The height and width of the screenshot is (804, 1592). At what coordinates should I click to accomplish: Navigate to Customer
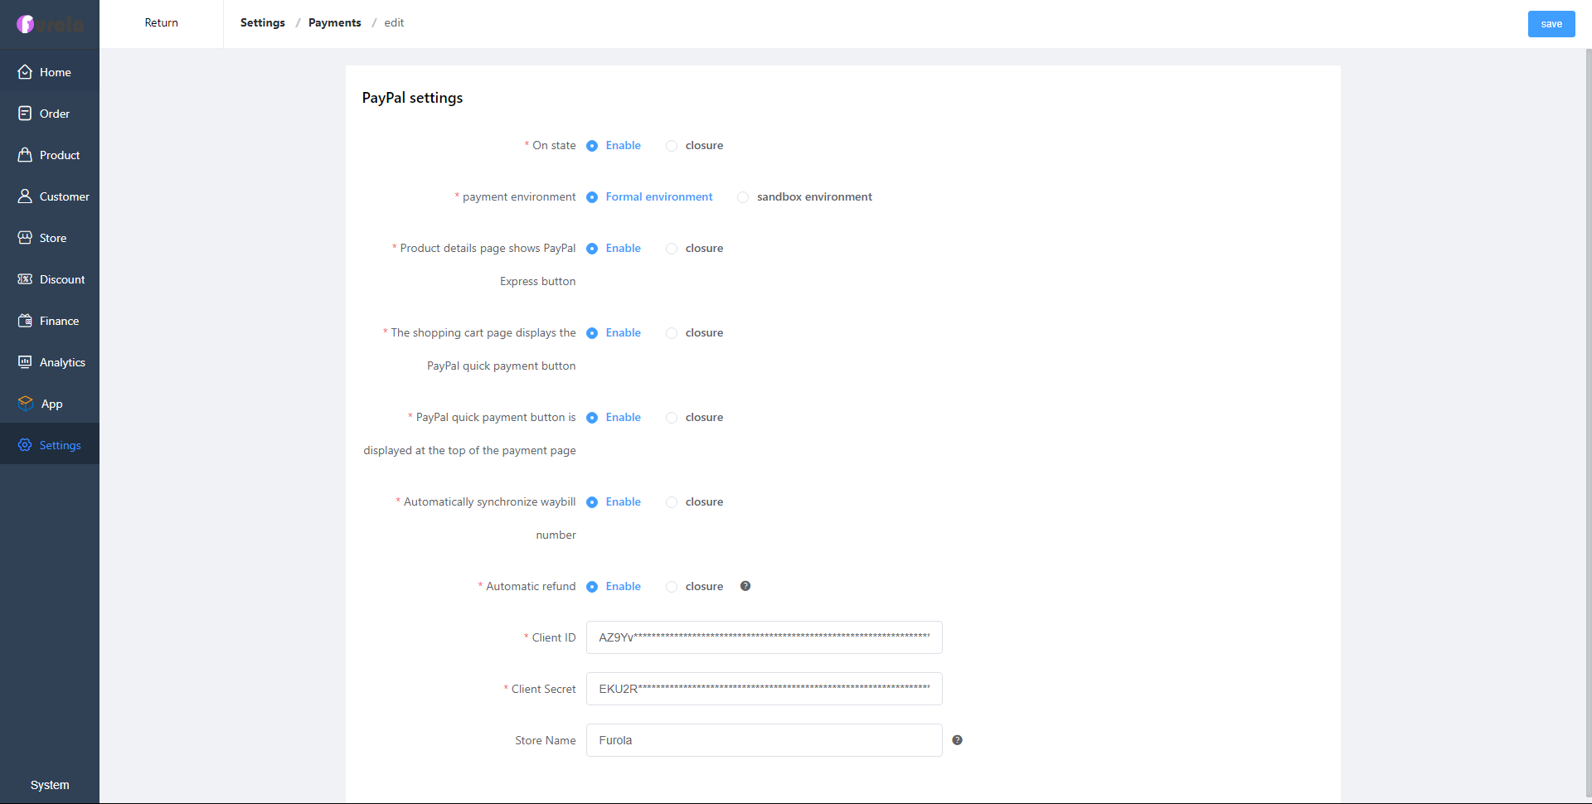point(50,196)
